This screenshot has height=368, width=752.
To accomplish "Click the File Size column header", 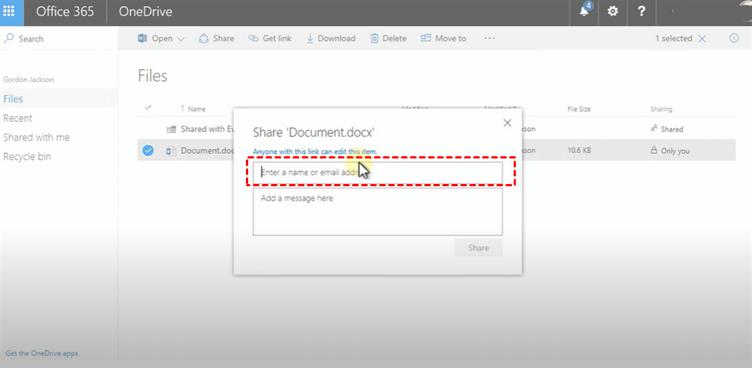I will (x=579, y=109).
